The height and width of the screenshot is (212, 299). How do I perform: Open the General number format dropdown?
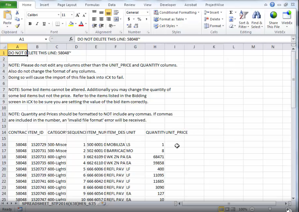coord(147,12)
